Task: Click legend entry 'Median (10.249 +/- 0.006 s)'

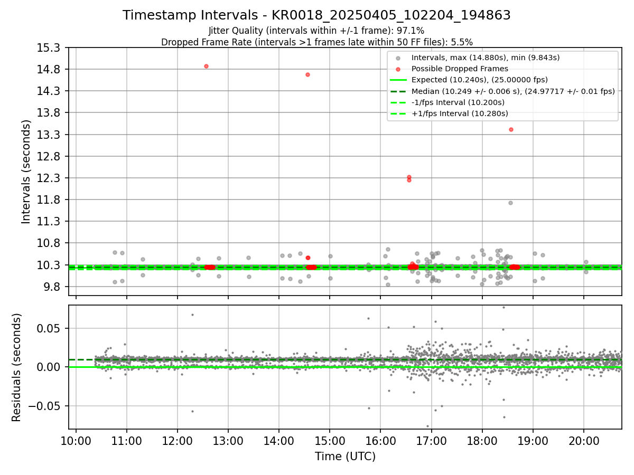Action: coord(513,91)
